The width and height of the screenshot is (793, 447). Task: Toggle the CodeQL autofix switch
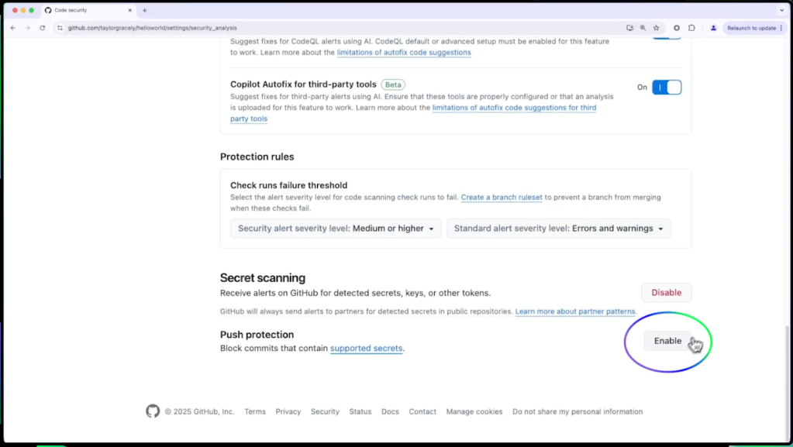tap(667, 36)
